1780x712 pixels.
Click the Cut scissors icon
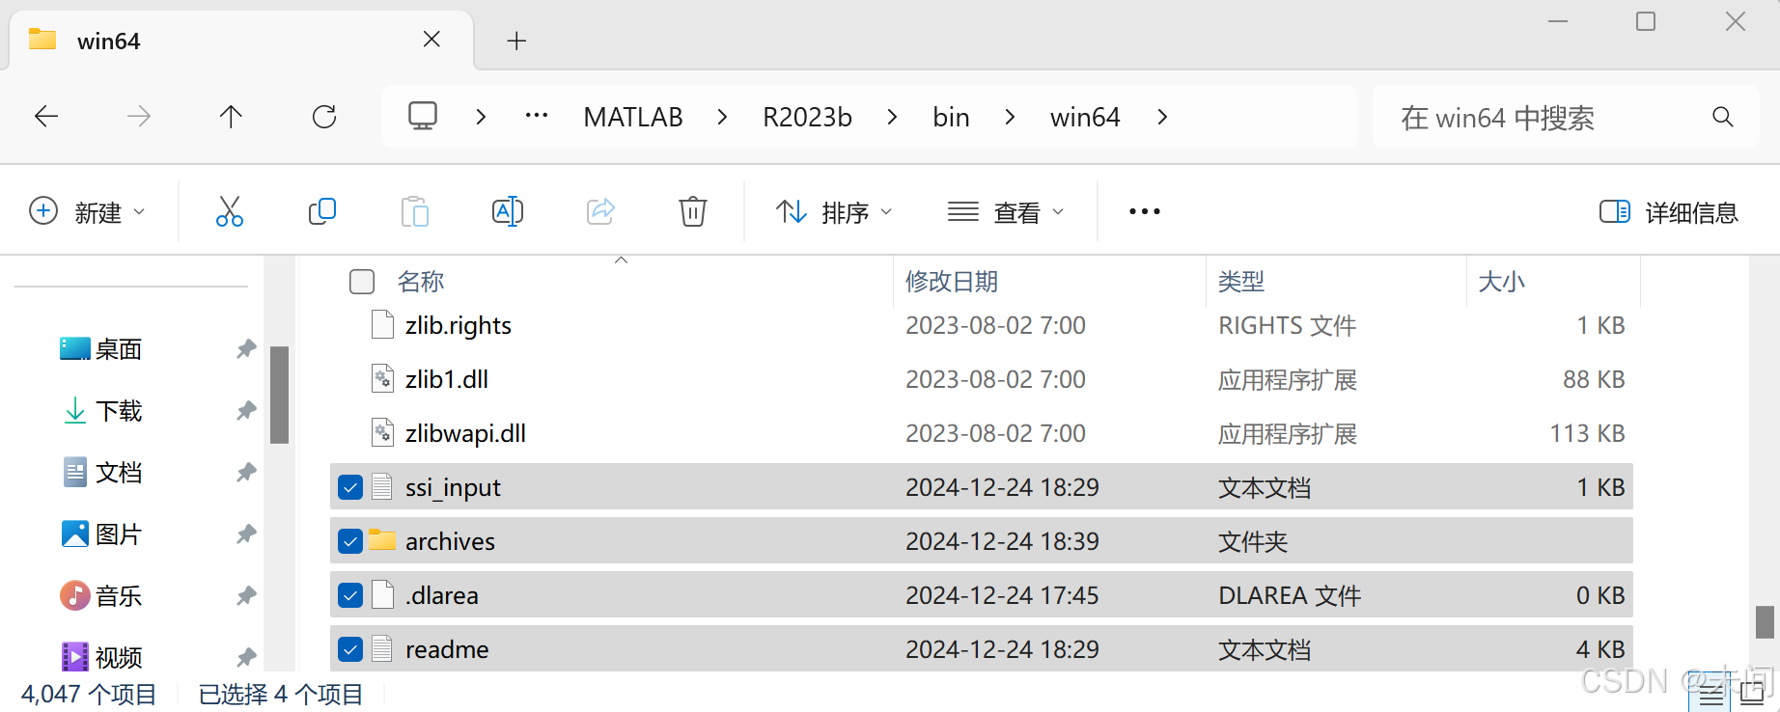pyautogui.click(x=230, y=211)
